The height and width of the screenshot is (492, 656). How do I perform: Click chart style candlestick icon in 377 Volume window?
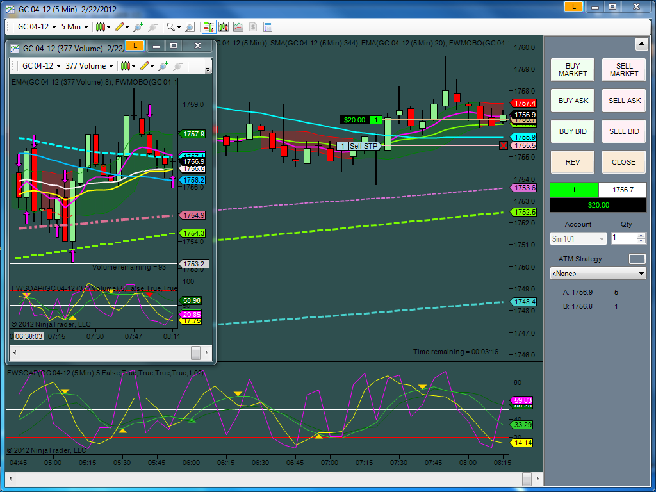(x=125, y=66)
